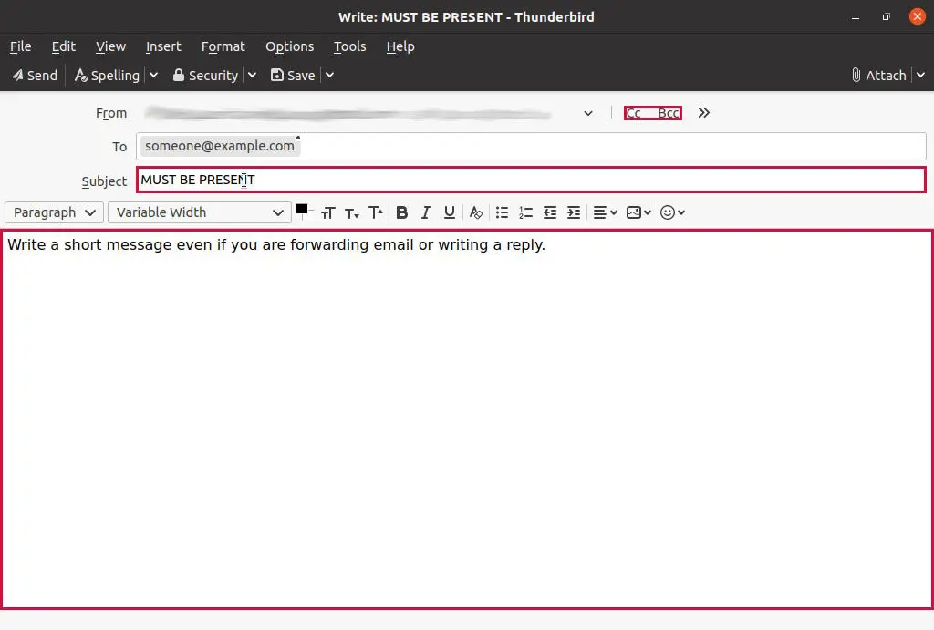This screenshot has height=630, width=934.
Task: Pick the black text color swatch
Action: (302, 210)
